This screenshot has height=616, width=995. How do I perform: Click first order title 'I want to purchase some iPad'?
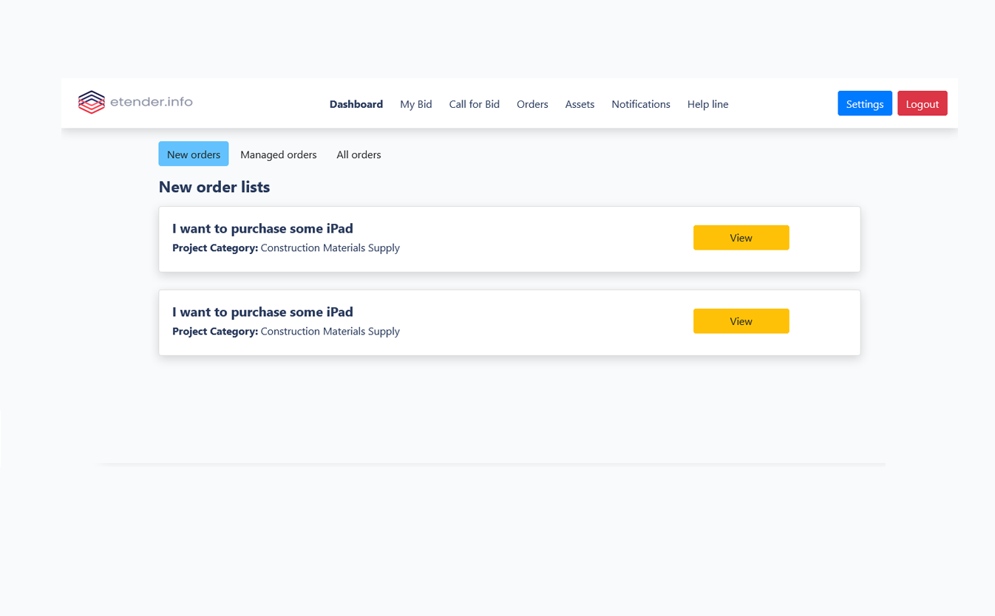click(263, 228)
